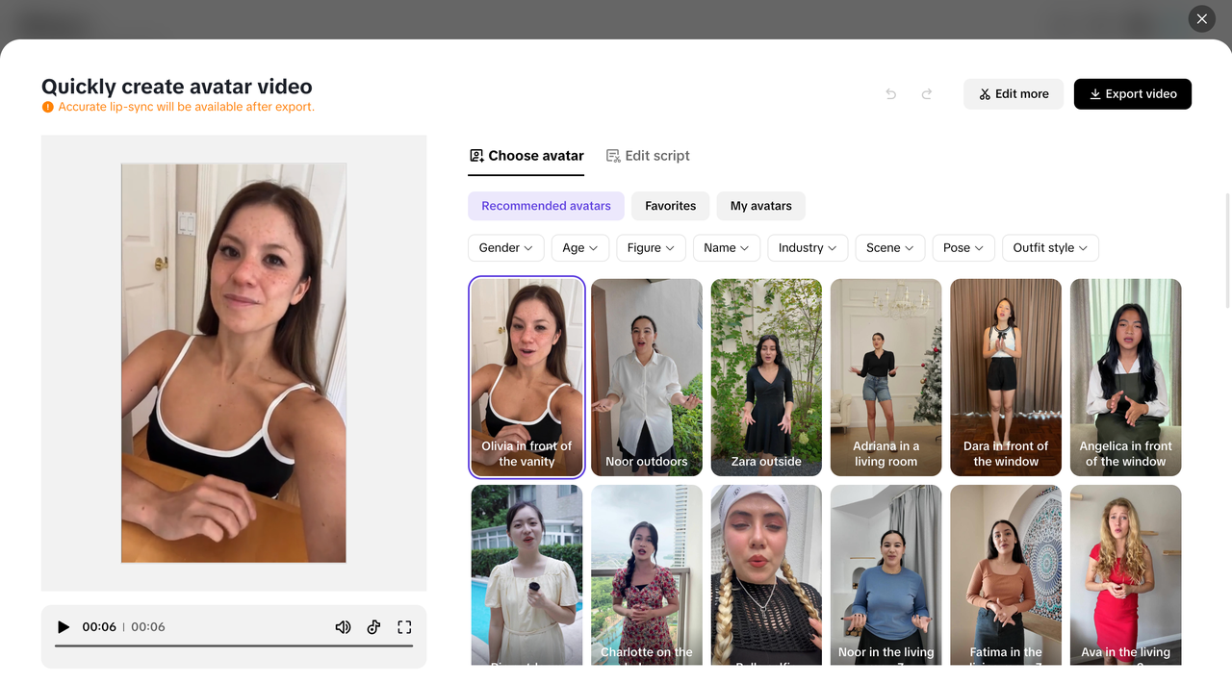Click the Edit more scissors icon
This screenshot has height=684, width=1232.
pyautogui.click(x=985, y=93)
